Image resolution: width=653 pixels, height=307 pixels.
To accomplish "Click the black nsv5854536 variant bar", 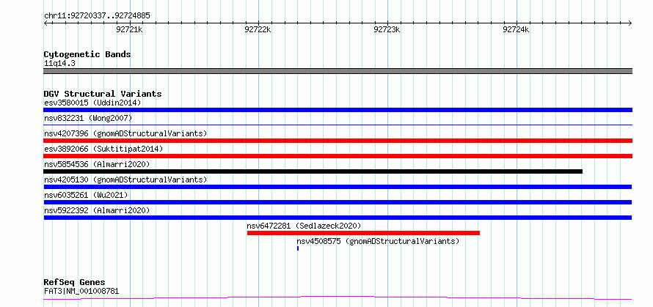I will tap(313, 171).
